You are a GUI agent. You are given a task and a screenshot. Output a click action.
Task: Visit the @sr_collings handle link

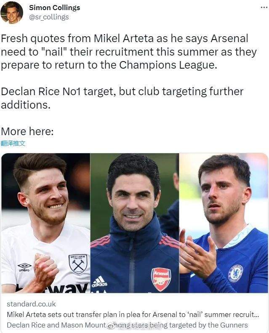point(49,17)
